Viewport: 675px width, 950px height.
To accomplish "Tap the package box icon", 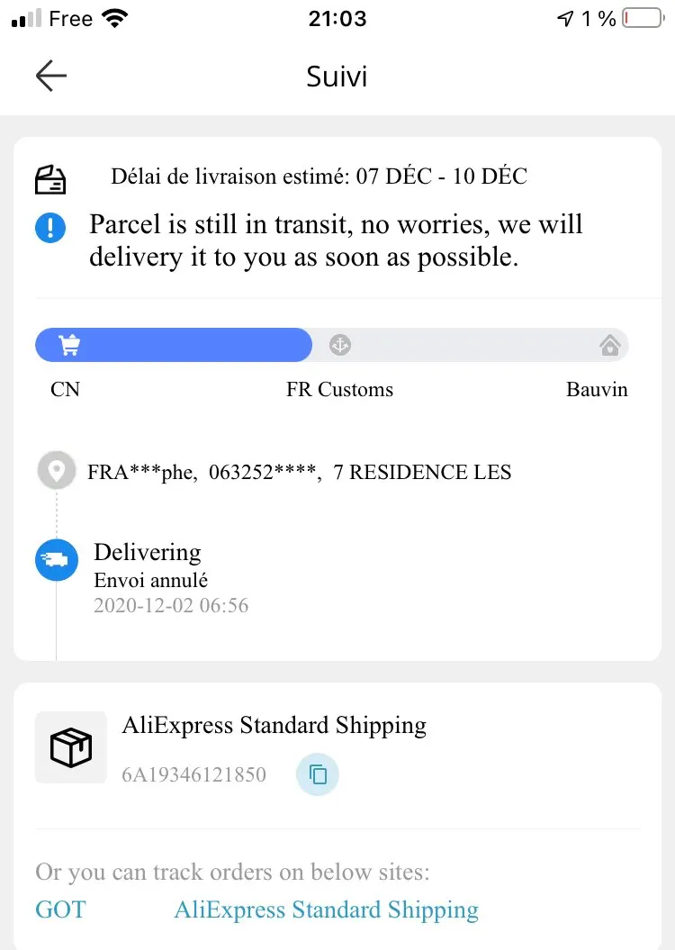I will [71, 747].
